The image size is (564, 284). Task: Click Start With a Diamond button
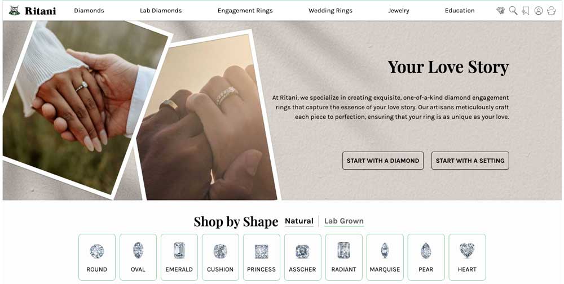383,161
